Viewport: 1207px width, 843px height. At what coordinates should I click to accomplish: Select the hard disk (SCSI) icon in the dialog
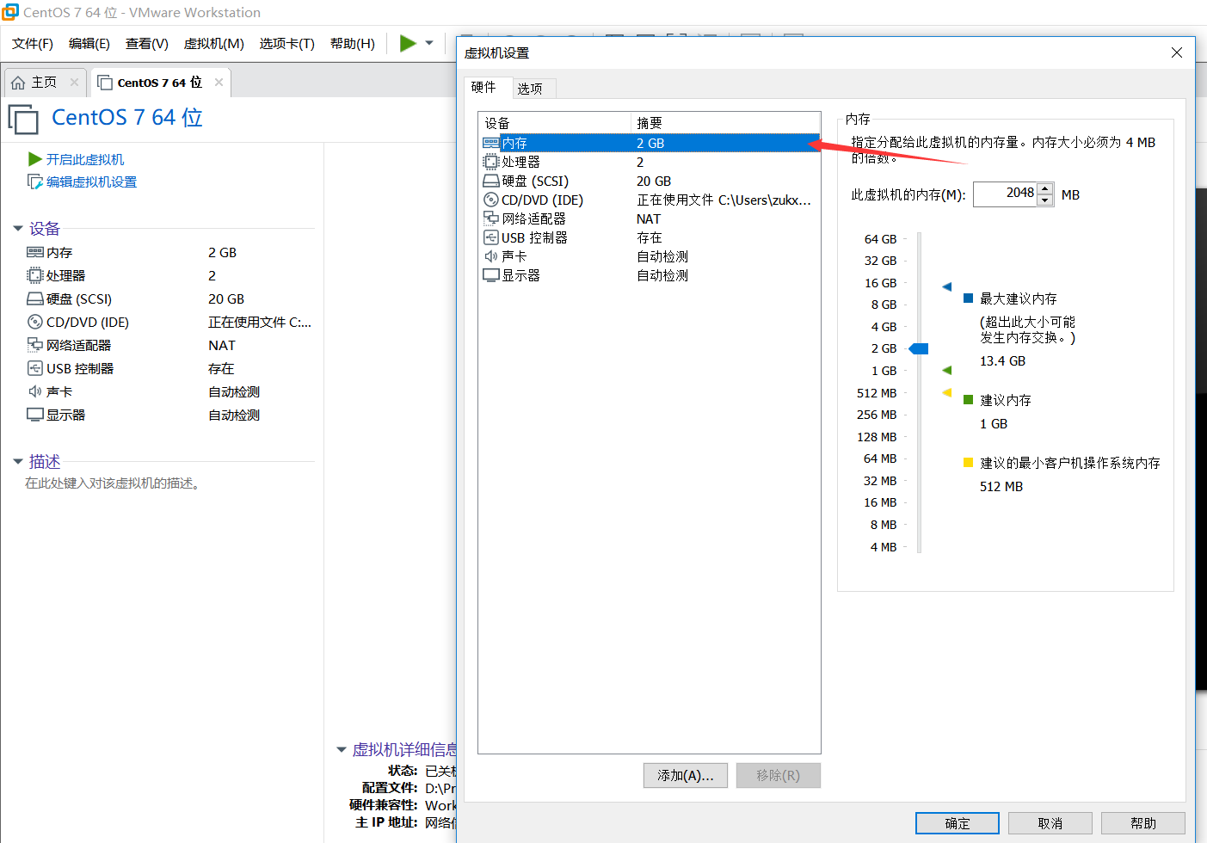[490, 181]
